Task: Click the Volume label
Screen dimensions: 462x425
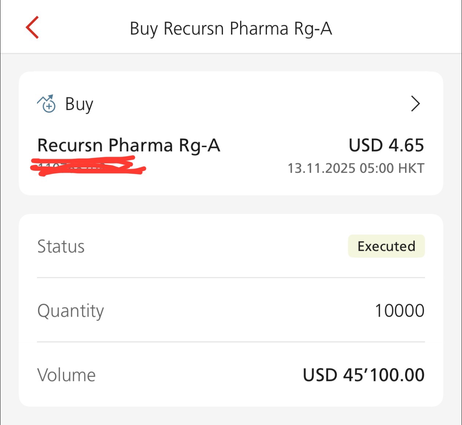Action: (x=66, y=375)
